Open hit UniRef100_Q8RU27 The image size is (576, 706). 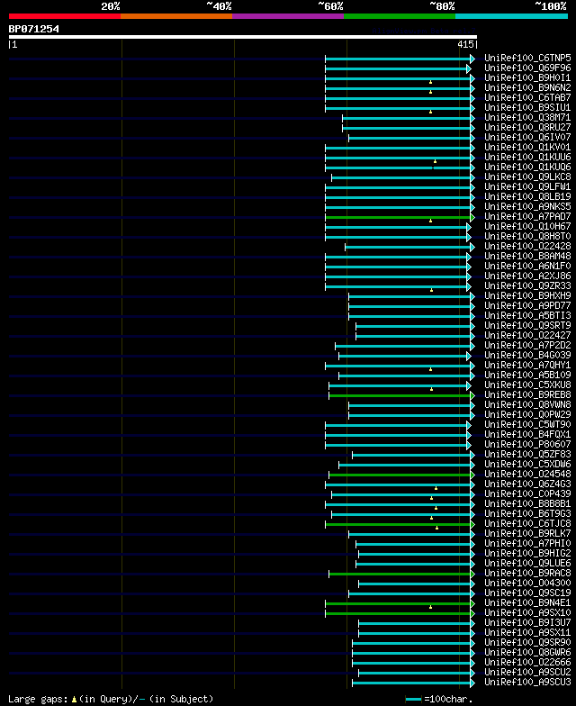527,128
